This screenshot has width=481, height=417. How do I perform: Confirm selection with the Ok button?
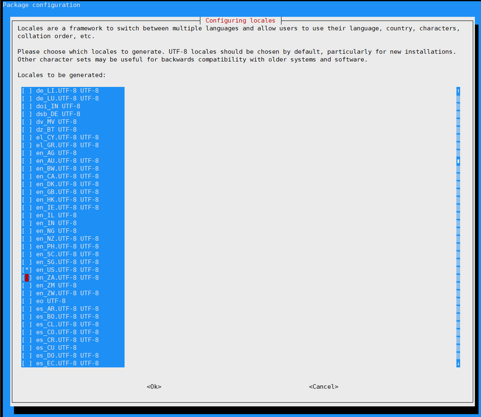(154, 387)
